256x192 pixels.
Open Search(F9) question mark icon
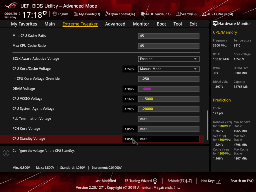178,14
